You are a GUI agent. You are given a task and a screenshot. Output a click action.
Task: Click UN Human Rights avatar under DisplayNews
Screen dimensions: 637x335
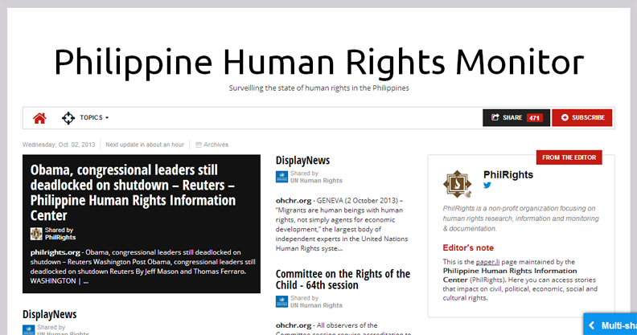pyautogui.click(x=282, y=177)
